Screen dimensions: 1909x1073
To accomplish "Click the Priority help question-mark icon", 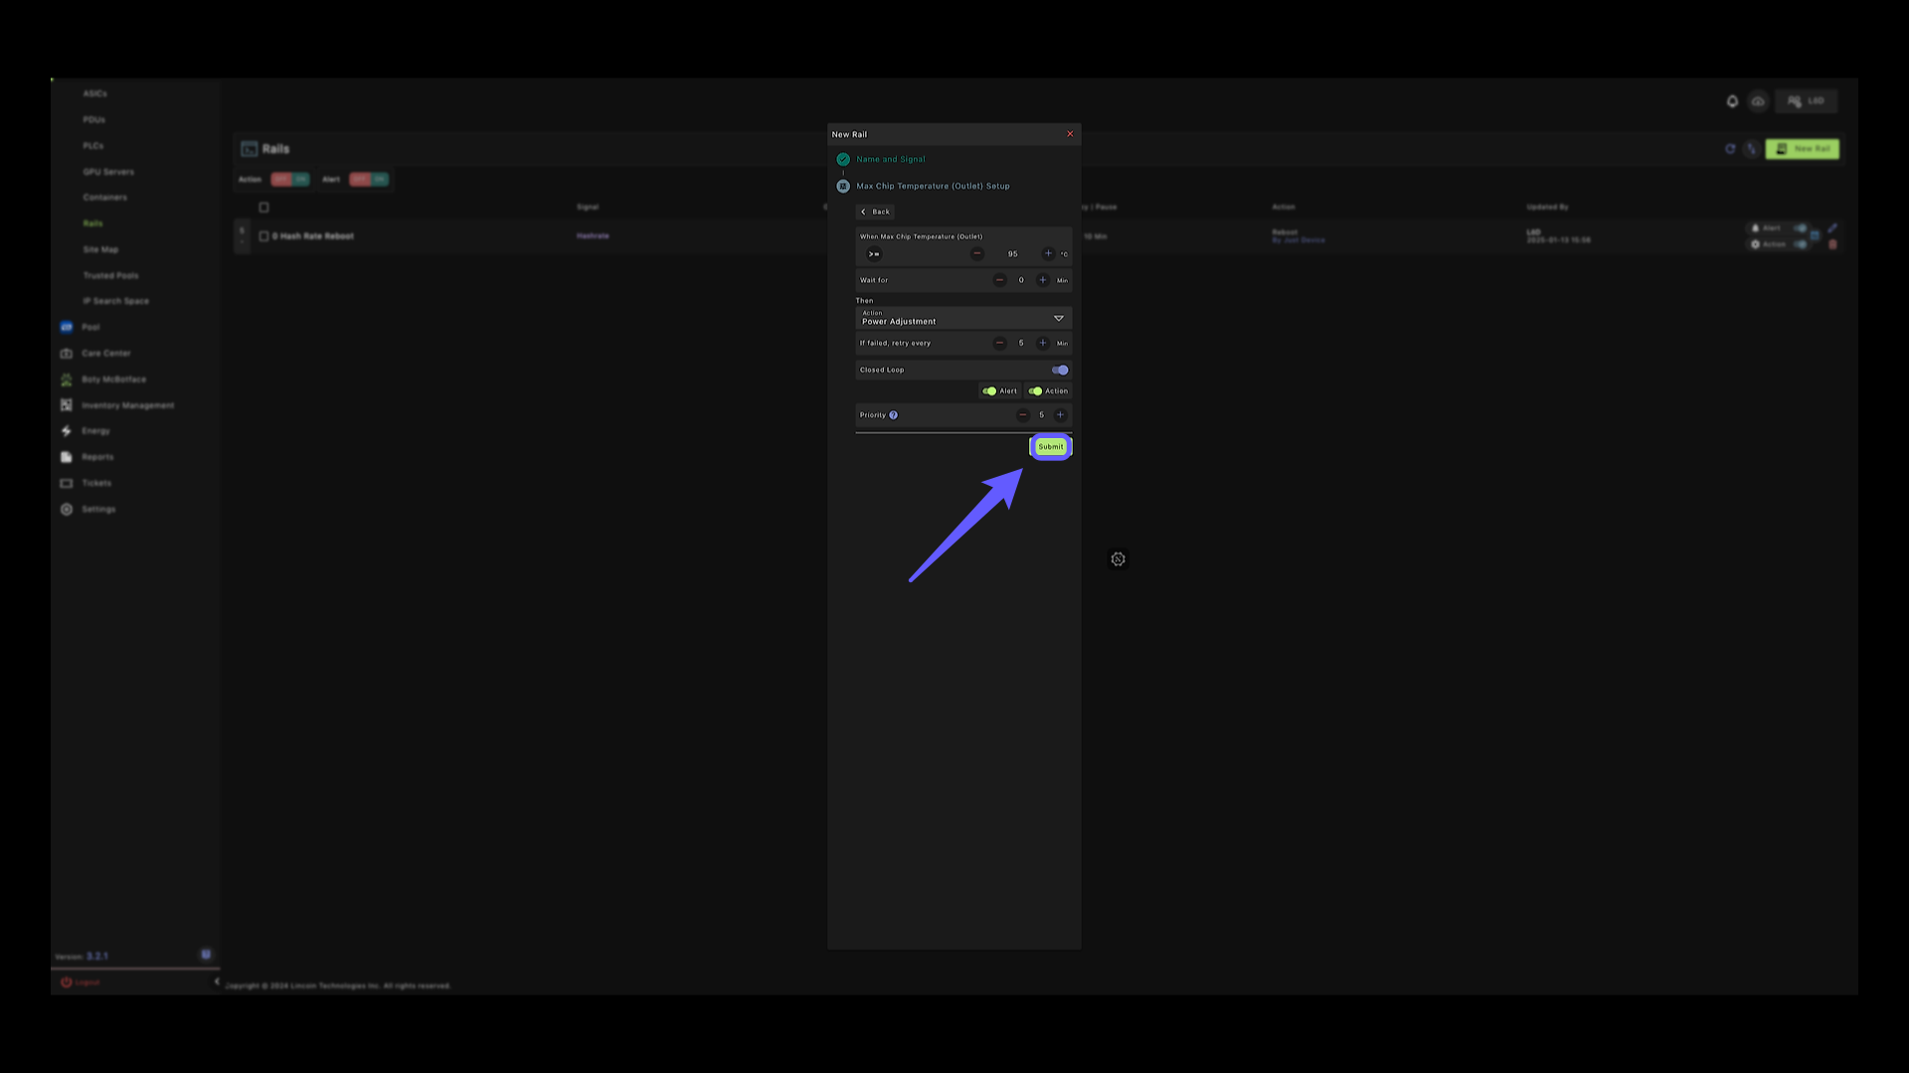I will coord(893,415).
